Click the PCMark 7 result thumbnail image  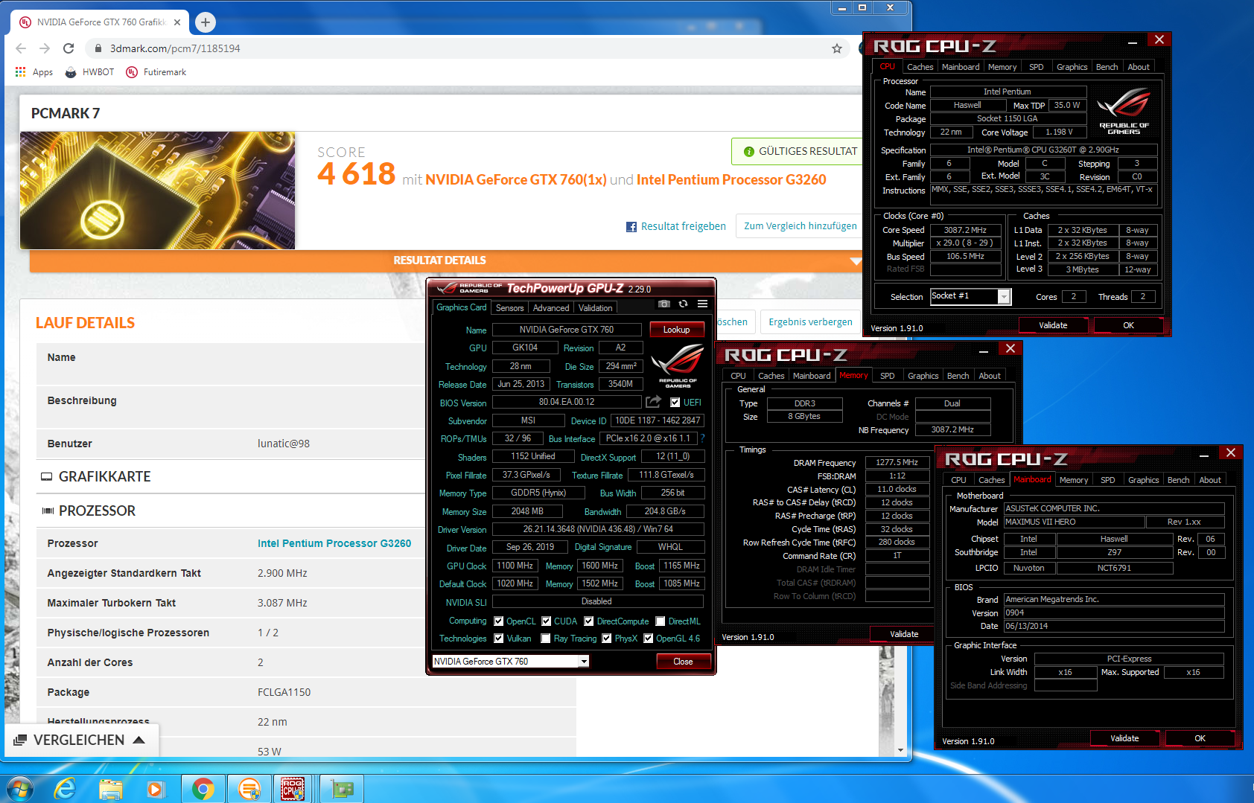157,191
